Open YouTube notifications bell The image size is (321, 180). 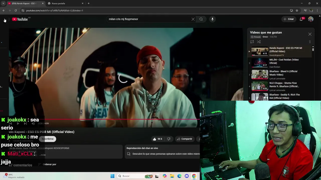pyautogui.click(x=301, y=19)
